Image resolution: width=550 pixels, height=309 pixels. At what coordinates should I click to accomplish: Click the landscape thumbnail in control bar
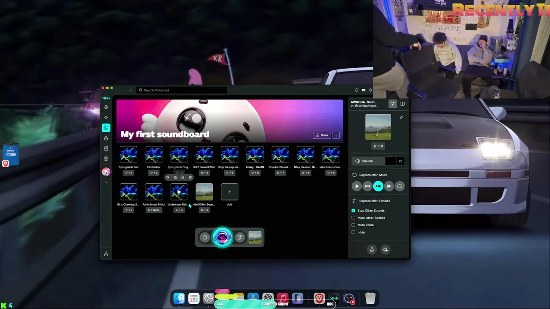[x=255, y=237]
